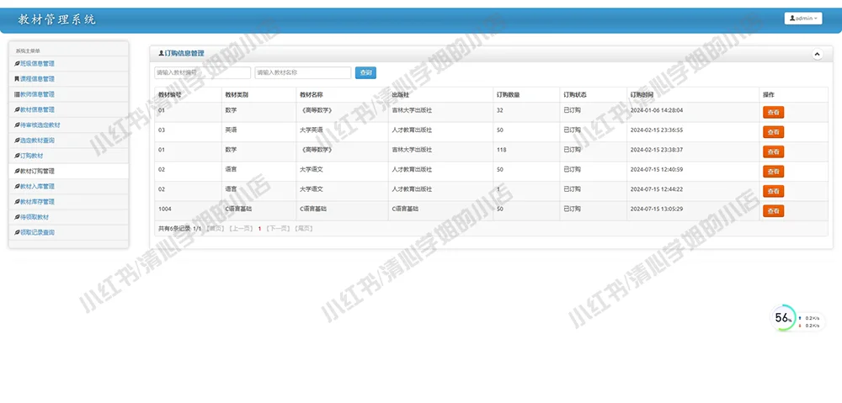The height and width of the screenshot is (403, 842).
Task: Click the bookmark icon beside 课程信息管理
Action: click(17, 79)
